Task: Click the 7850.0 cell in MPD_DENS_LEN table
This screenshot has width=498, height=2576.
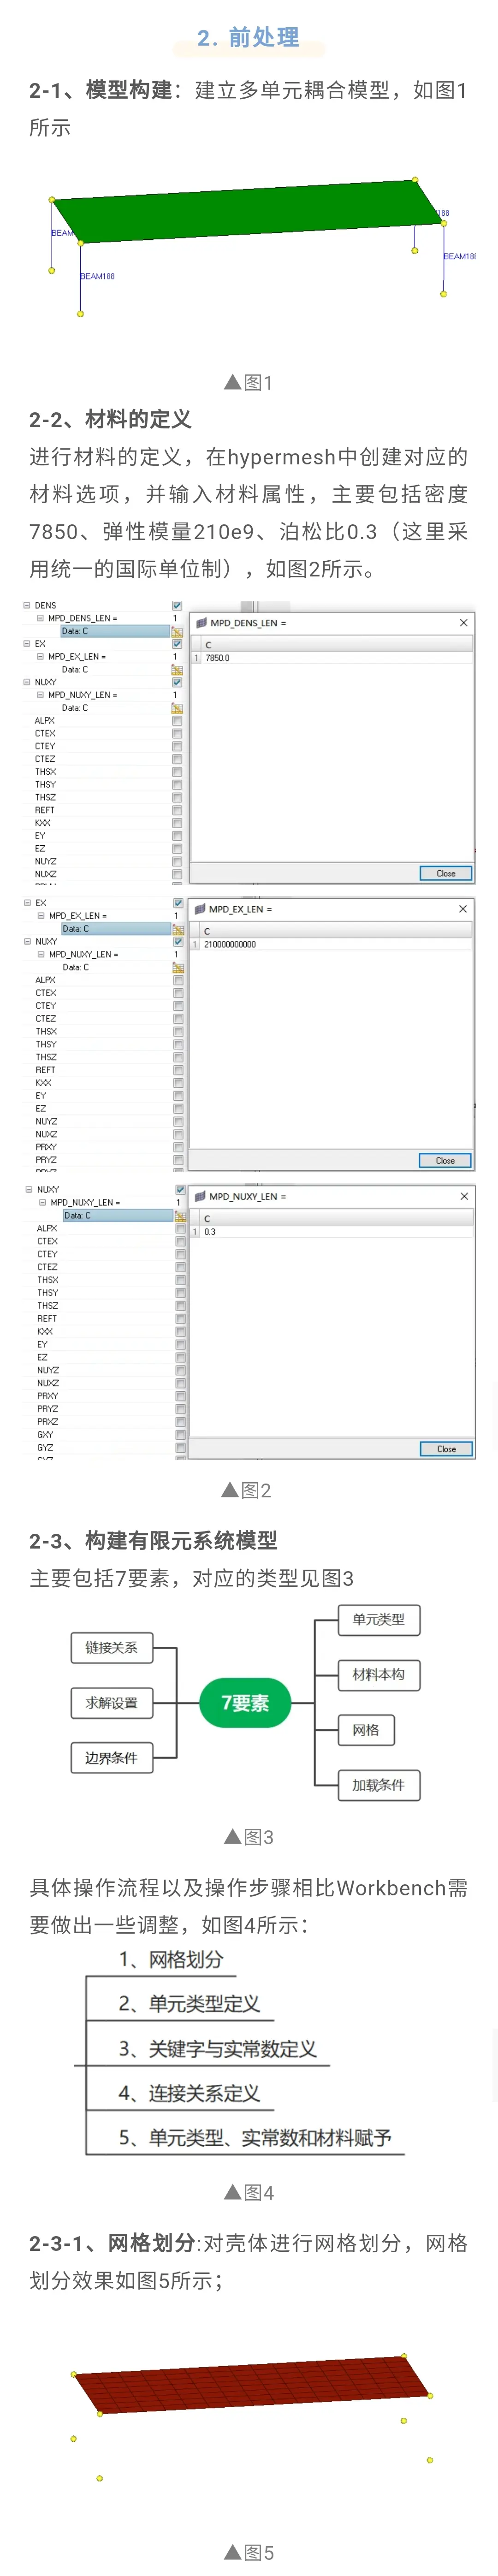Action: pos(337,659)
